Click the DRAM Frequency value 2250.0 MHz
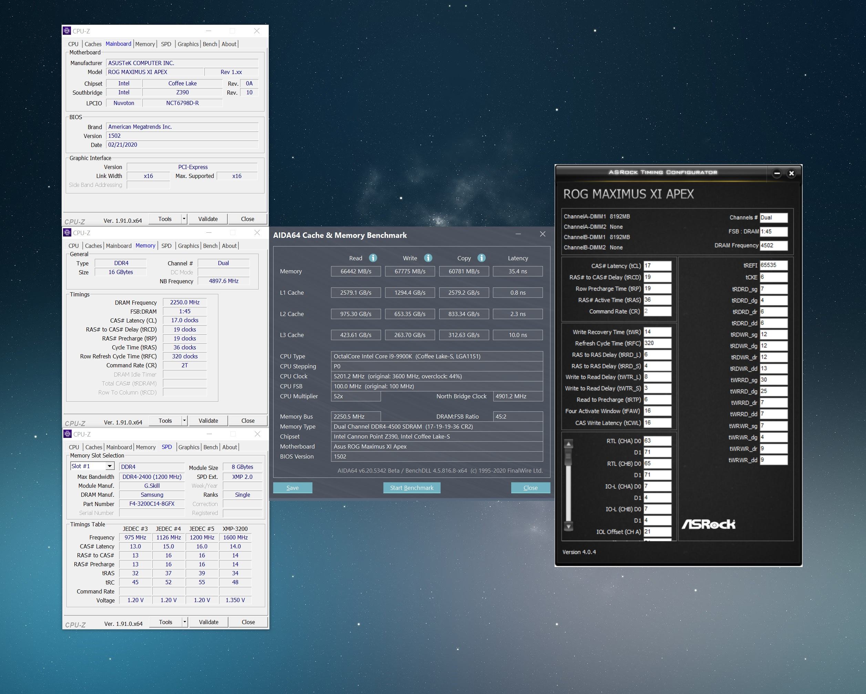 tap(185, 302)
